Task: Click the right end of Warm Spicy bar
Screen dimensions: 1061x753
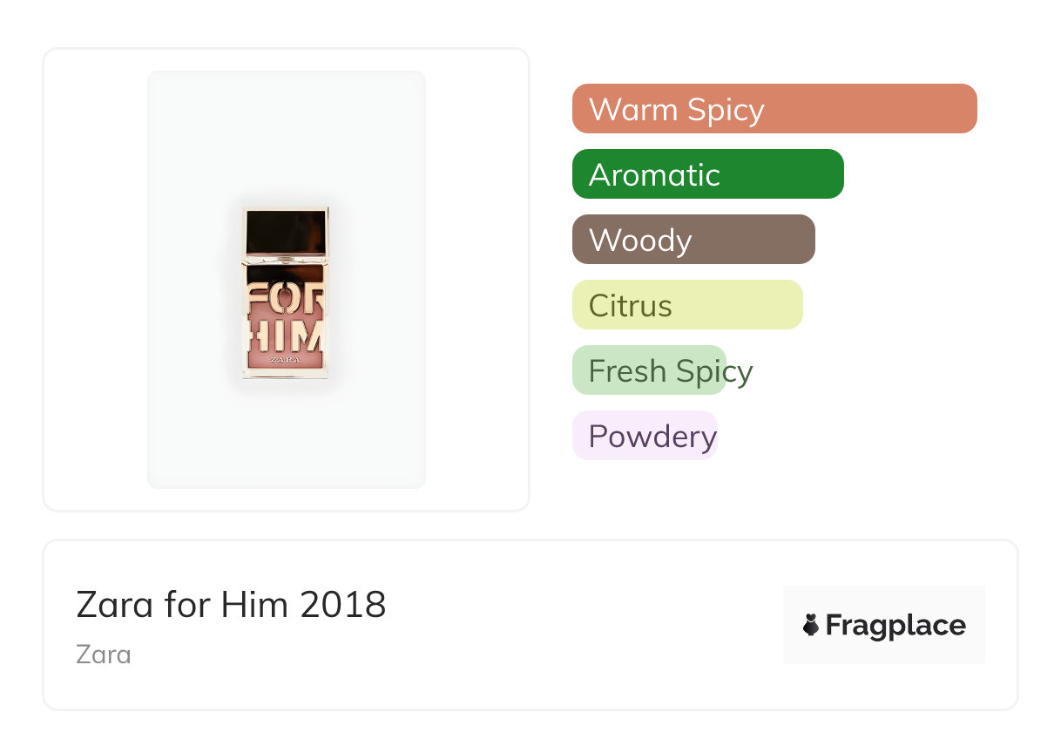Action: pyautogui.click(x=965, y=109)
